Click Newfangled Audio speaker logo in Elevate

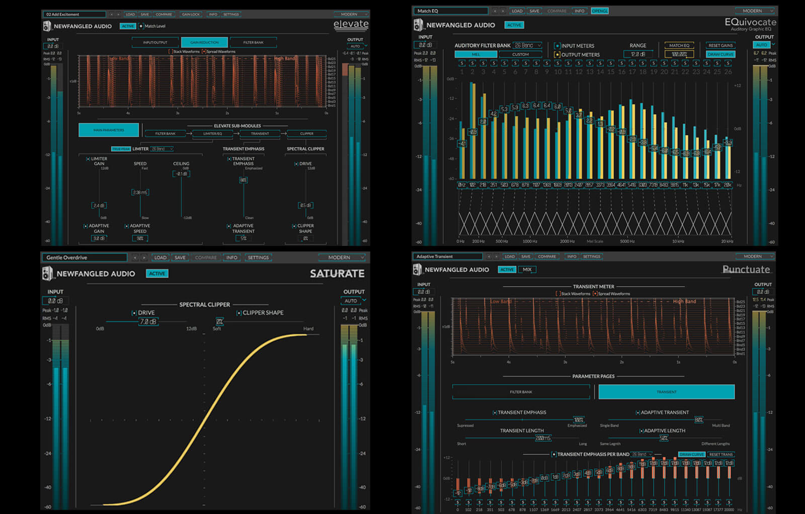[x=47, y=26]
